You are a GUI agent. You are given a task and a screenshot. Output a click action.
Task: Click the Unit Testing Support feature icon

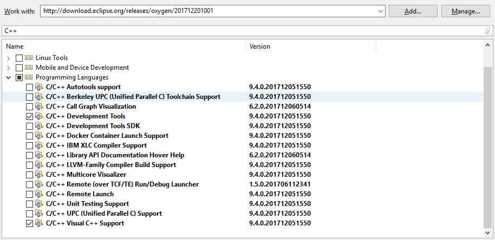pos(39,204)
